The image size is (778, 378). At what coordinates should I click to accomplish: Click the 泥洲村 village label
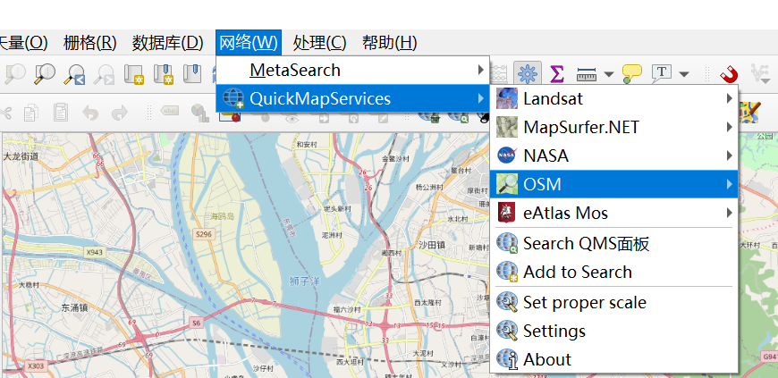332,235
